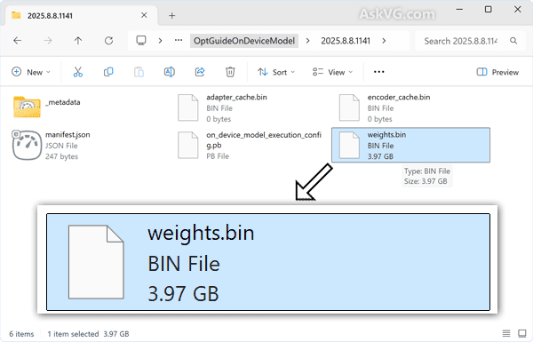The width and height of the screenshot is (533, 342).
Task: Switch to large thumbnails view in the status bar
Action: [x=521, y=333]
